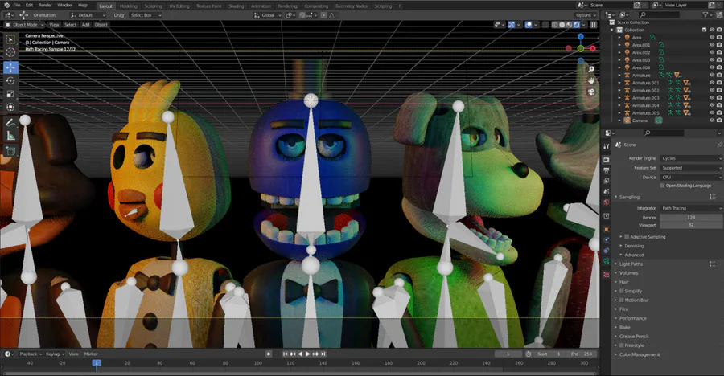Switch to the Shading workspace tab
Screen dimensions: 724x376
coord(236,6)
